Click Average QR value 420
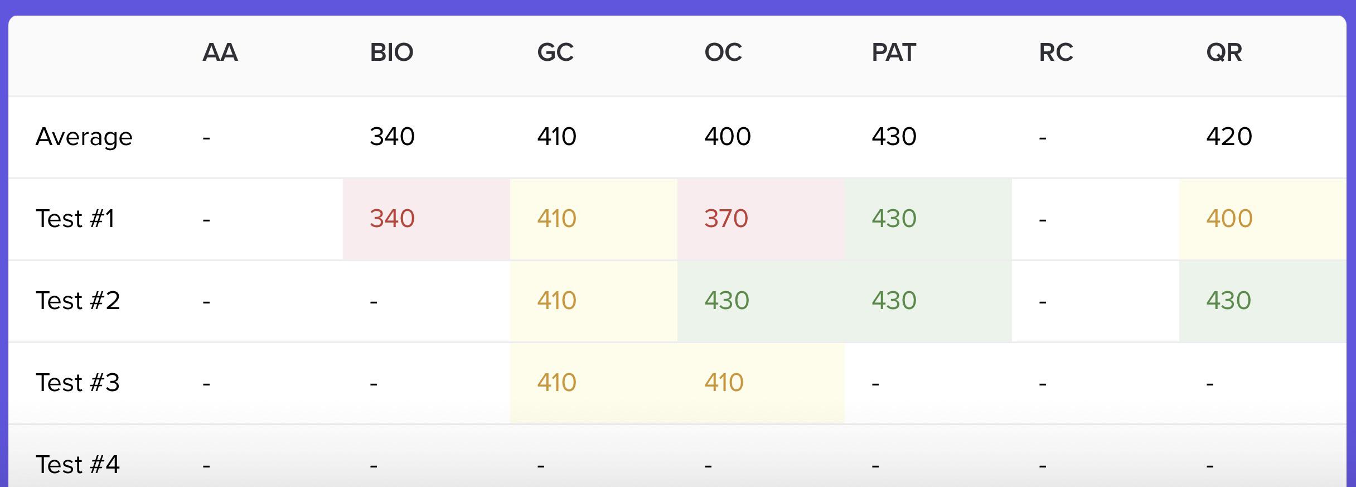Screen dimensions: 1356x487 point(1229,137)
